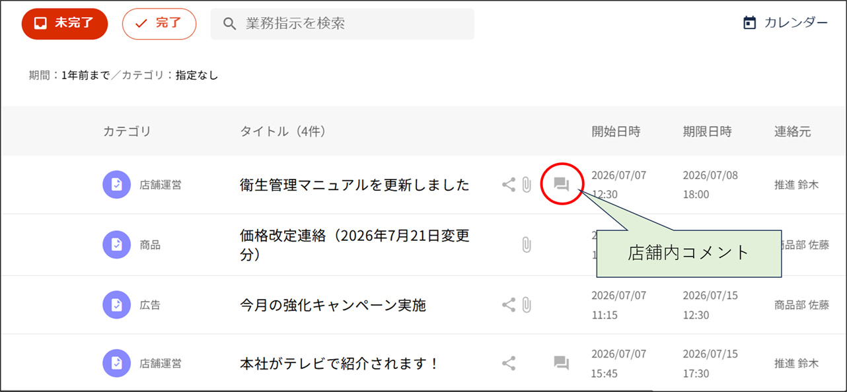Focus the 業務指示を検索 search field

click(342, 24)
